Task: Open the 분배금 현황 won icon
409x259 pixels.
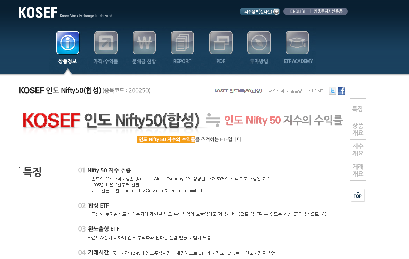Action: click(x=144, y=42)
